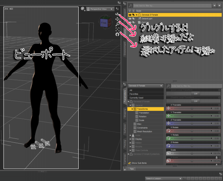Open the Z Rotate gear settings
This screenshot has width=223, height=181.
point(219,142)
